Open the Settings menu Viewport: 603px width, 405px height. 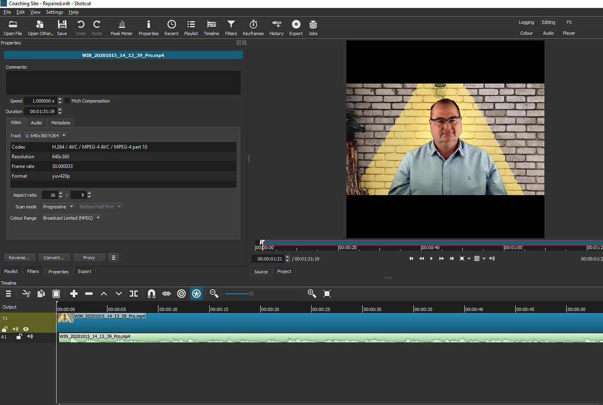(x=55, y=12)
